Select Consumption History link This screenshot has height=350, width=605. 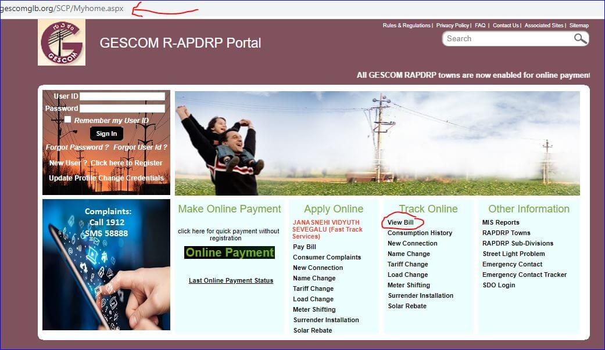point(420,233)
